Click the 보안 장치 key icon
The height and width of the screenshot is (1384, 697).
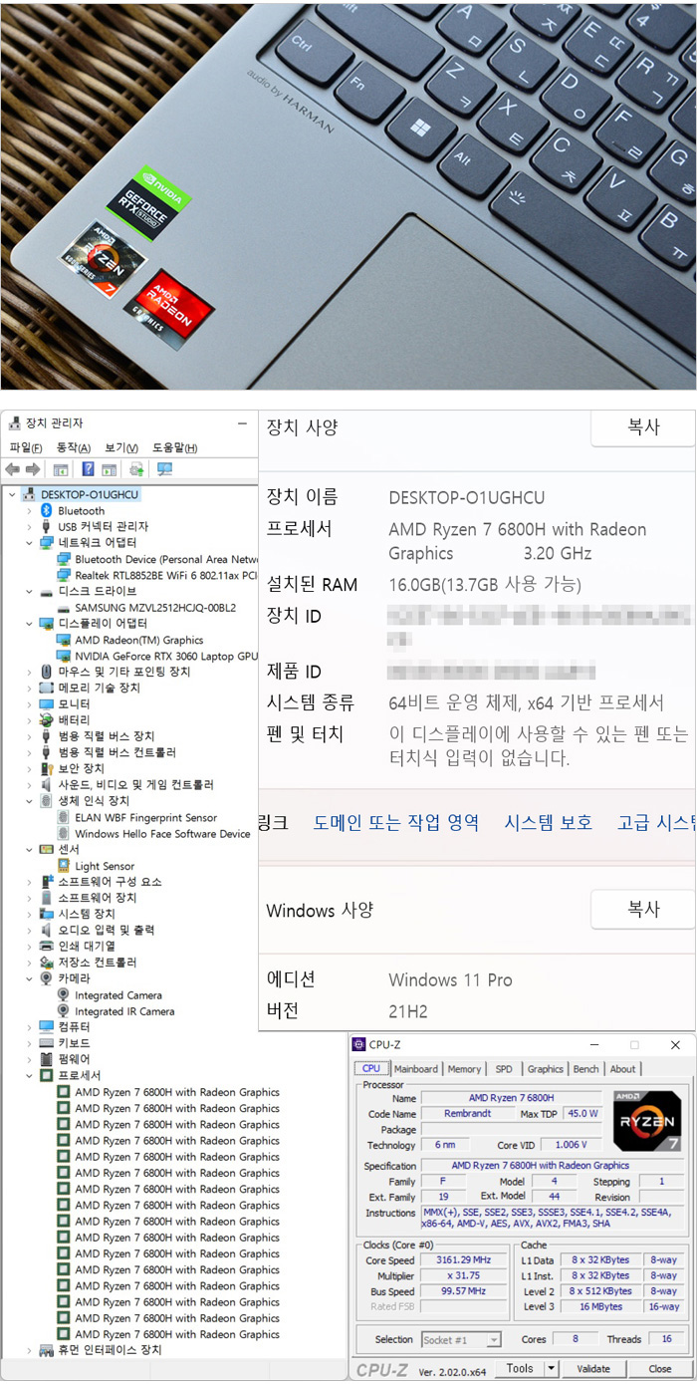pos(46,768)
